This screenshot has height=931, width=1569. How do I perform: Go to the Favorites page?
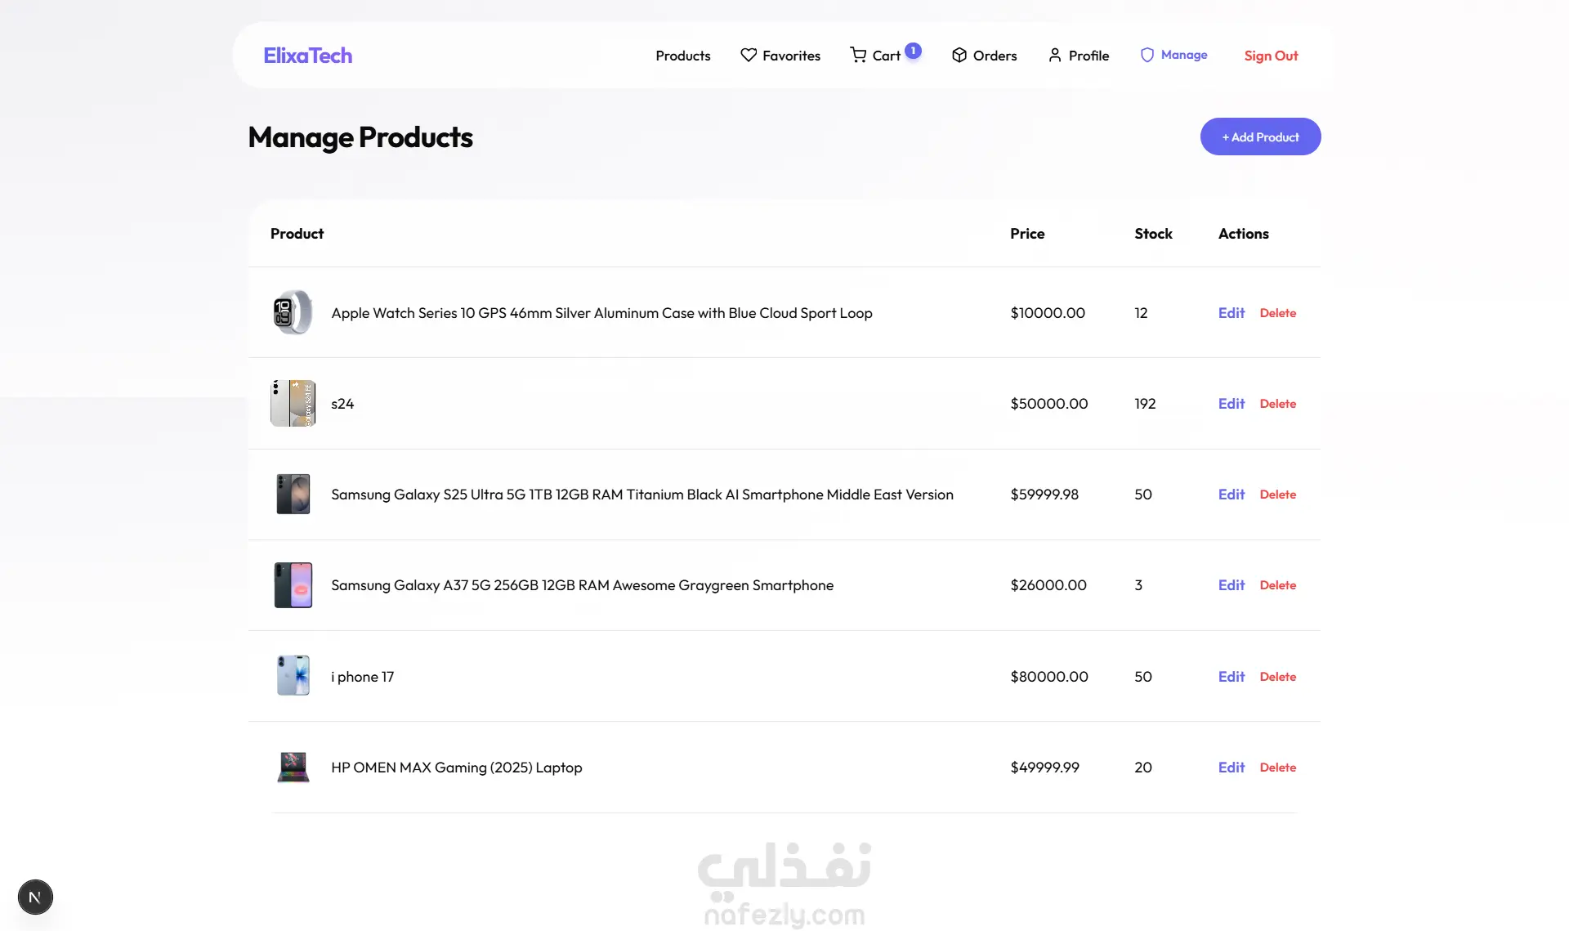click(780, 56)
